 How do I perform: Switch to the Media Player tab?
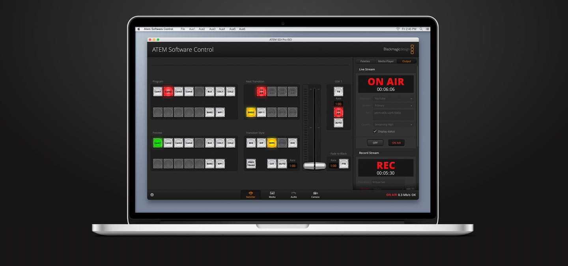click(386, 61)
